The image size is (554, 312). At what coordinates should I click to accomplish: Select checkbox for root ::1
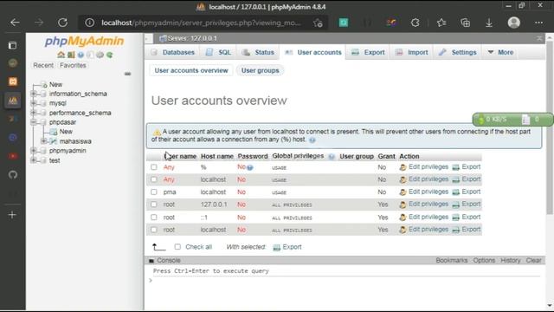154,218
